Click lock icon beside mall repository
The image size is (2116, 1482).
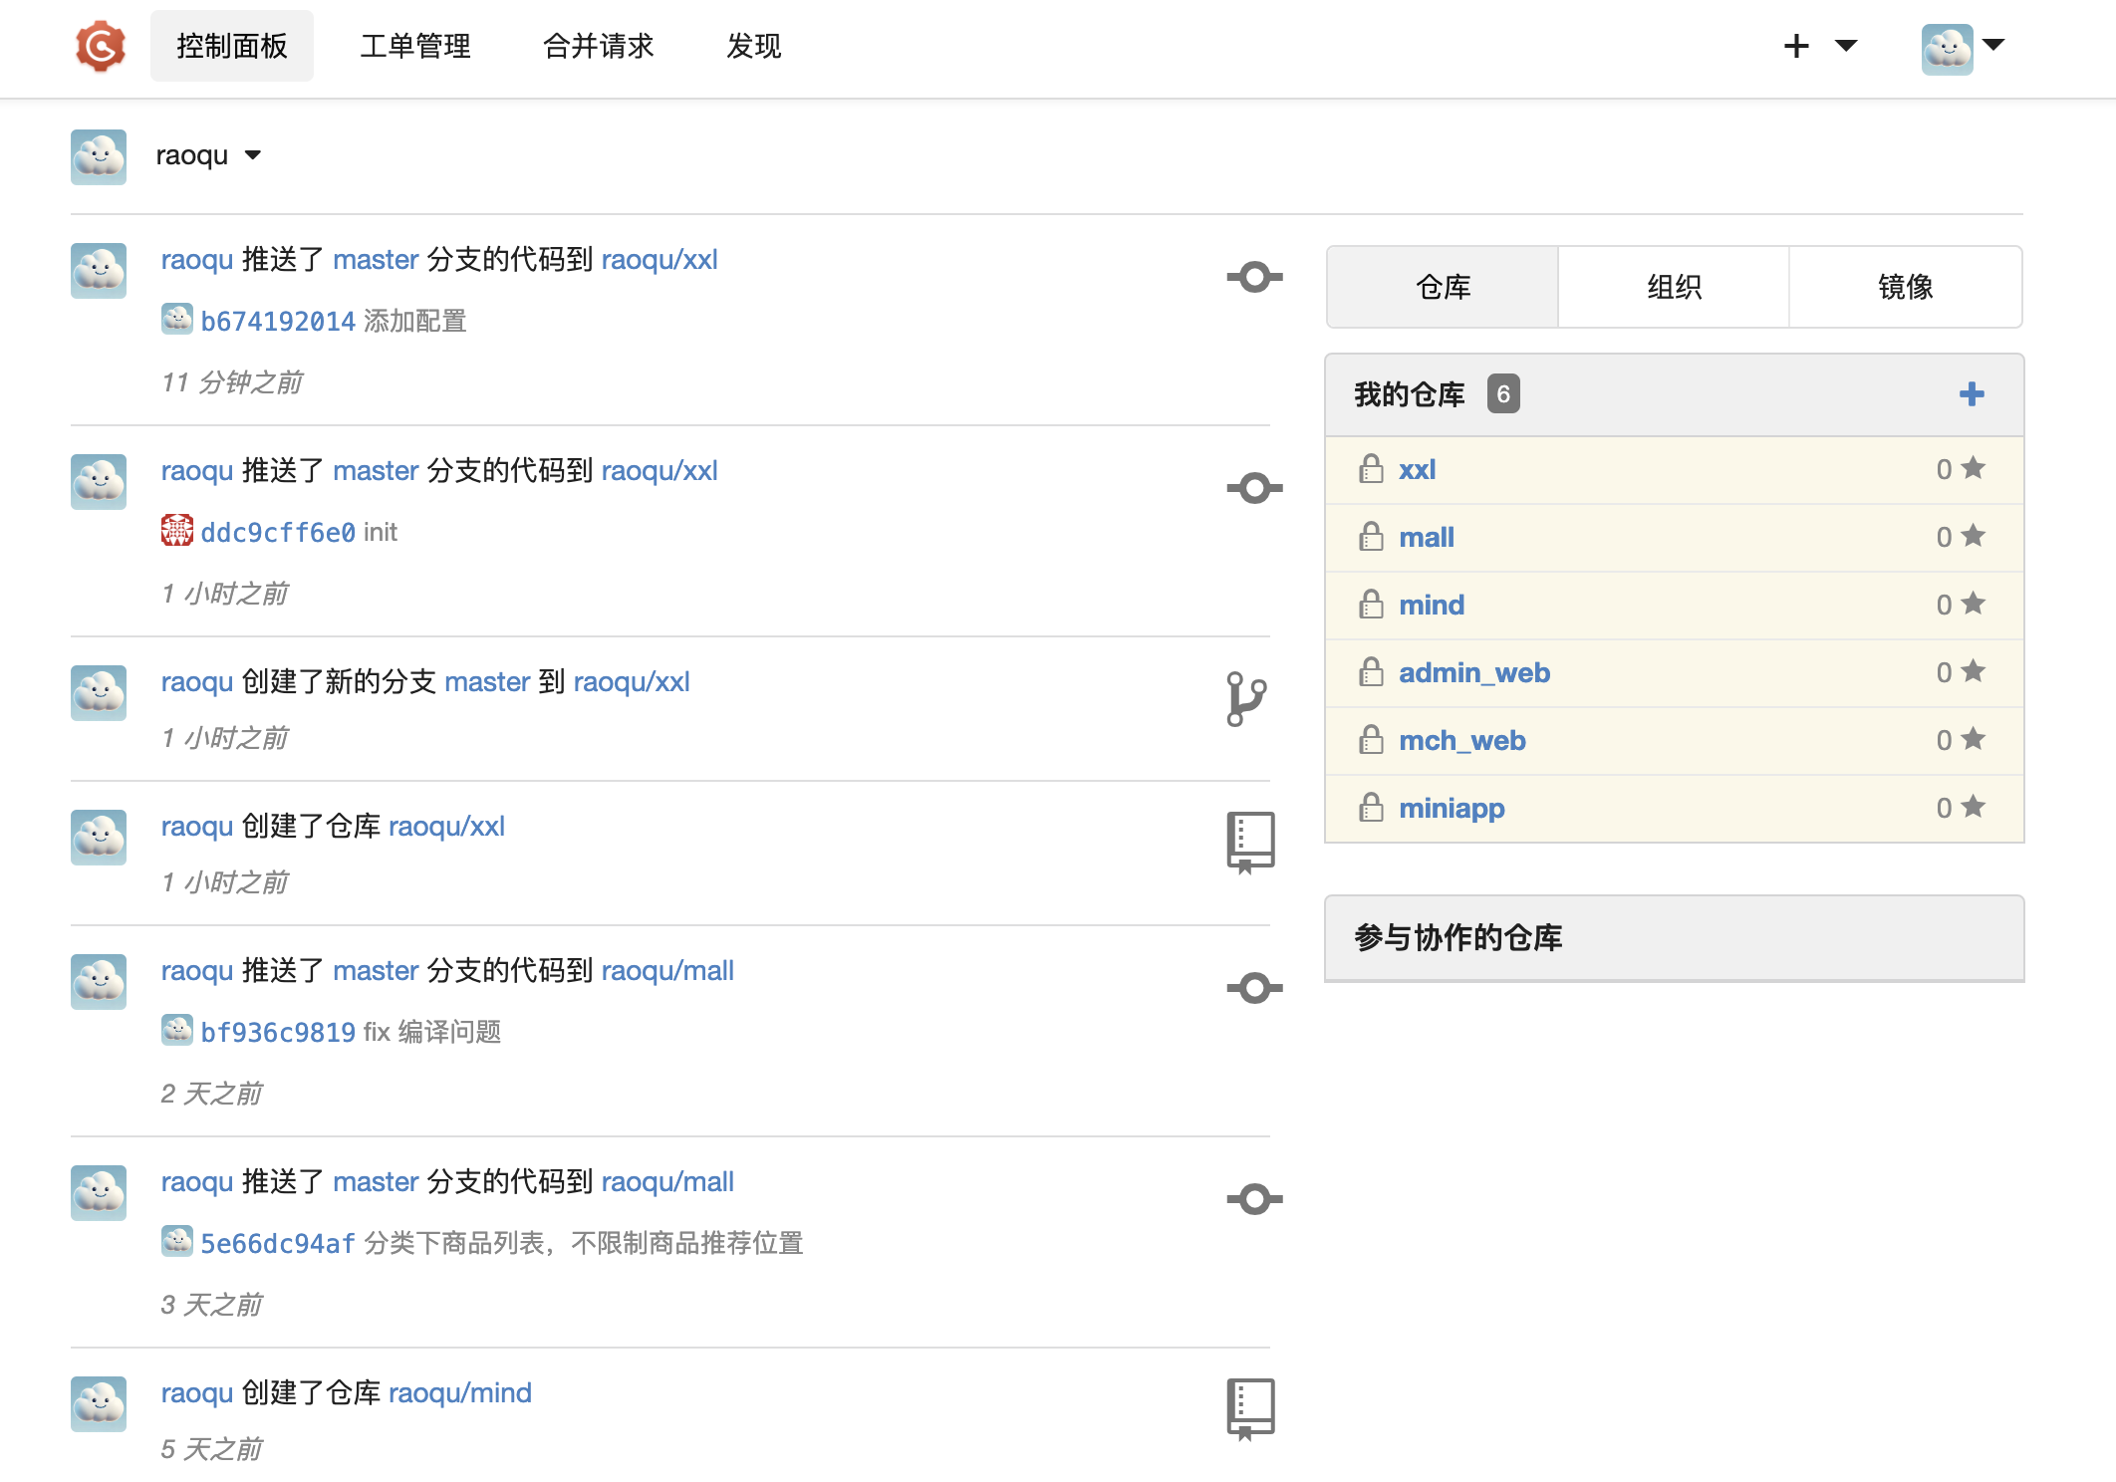point(1371,537)
